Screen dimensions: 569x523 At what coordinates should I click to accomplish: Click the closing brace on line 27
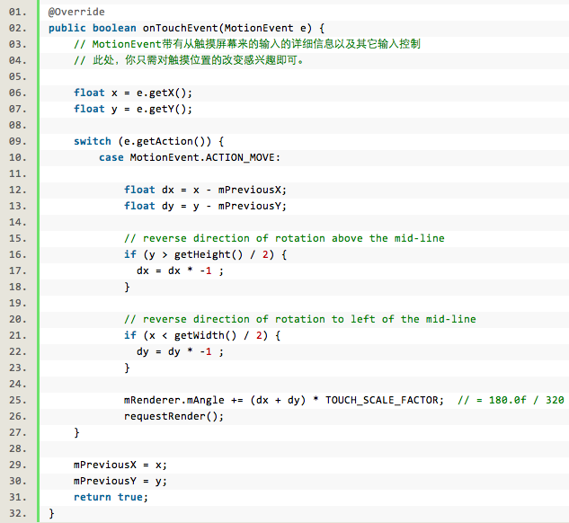click(x=76, y=433)
